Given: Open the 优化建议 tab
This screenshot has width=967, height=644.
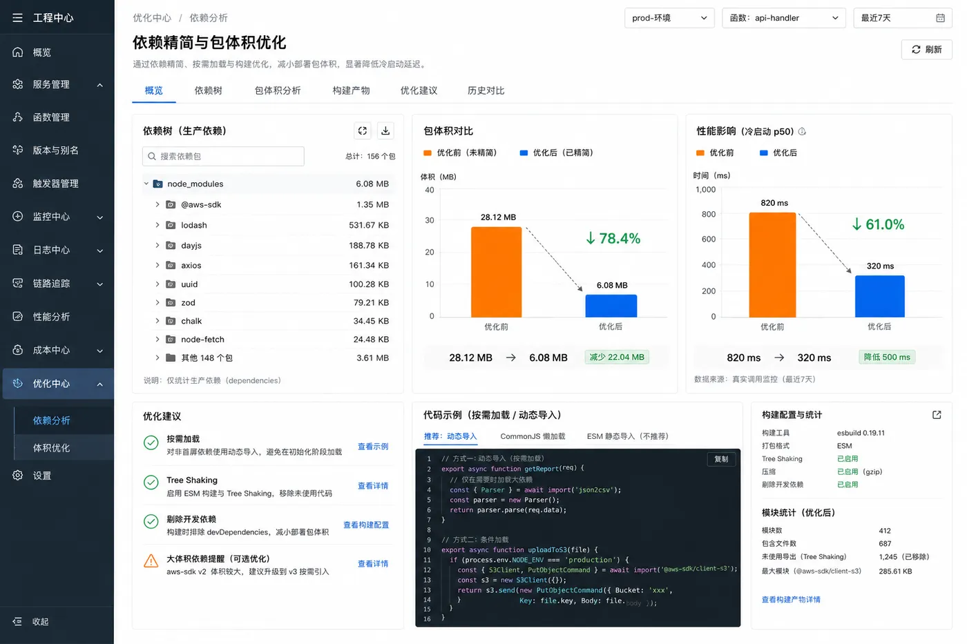Looking at the screenshot, I should (x=419, y=90).
